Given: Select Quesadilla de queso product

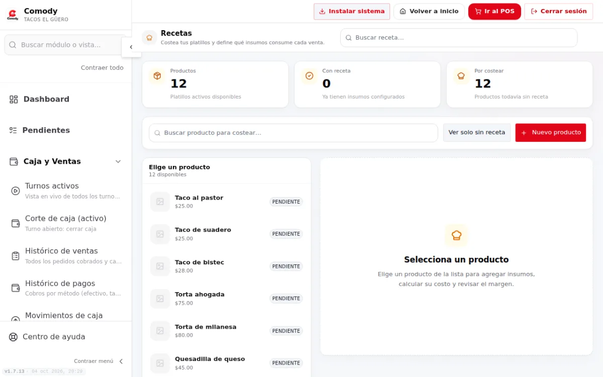Looking at the screenshot, I should pos(227,363).
